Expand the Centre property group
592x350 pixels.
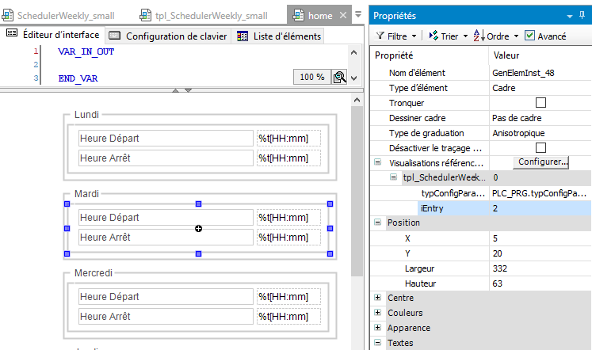pos(377,298)
